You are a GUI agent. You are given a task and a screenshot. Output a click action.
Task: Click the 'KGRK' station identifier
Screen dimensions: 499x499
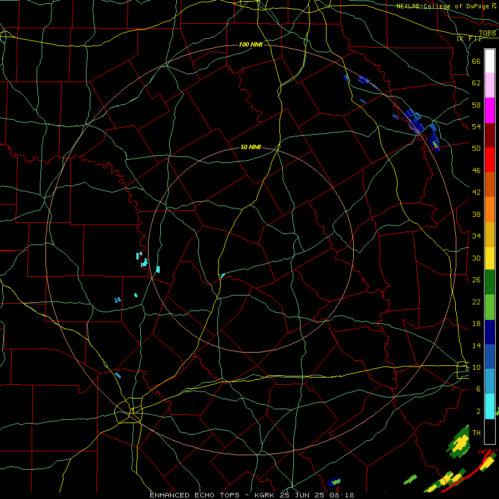tap(264, 495)
